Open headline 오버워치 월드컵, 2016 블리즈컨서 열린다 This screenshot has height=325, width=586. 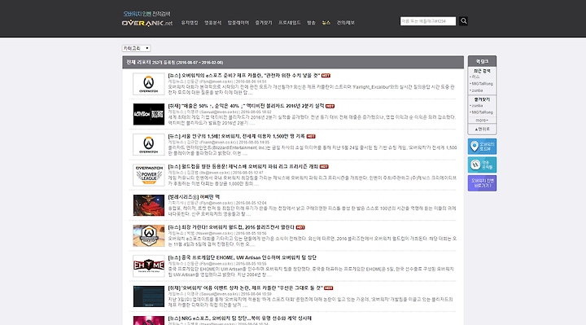(x=231, y=227)
